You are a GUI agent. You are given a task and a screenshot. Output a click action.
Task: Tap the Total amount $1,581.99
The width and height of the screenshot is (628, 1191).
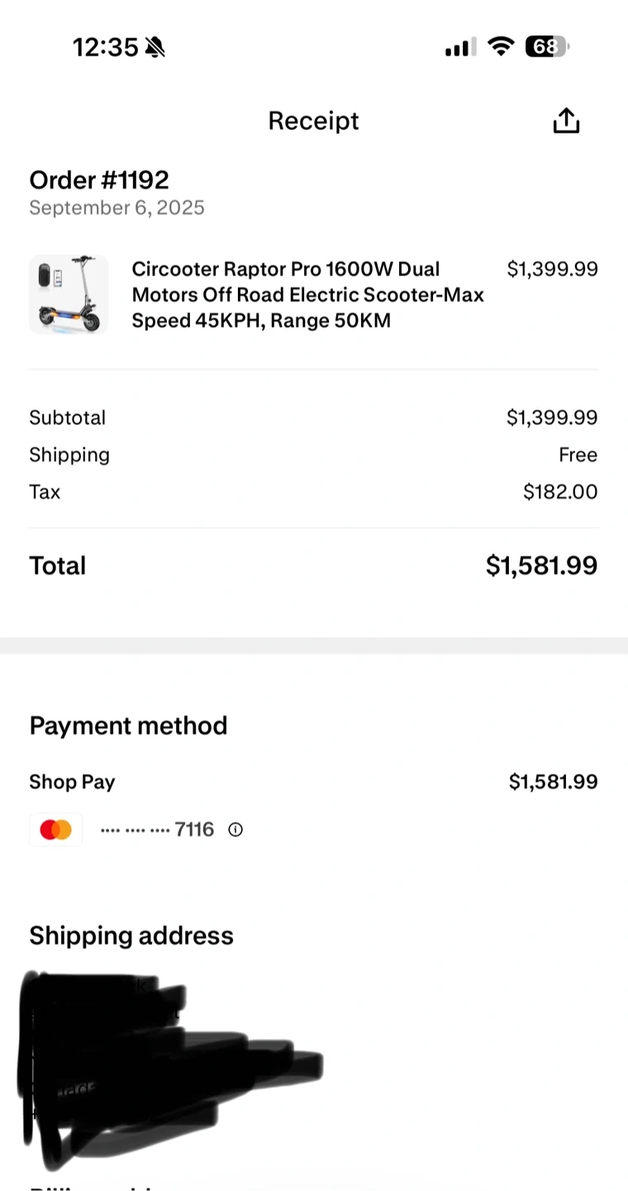point(541,566)
